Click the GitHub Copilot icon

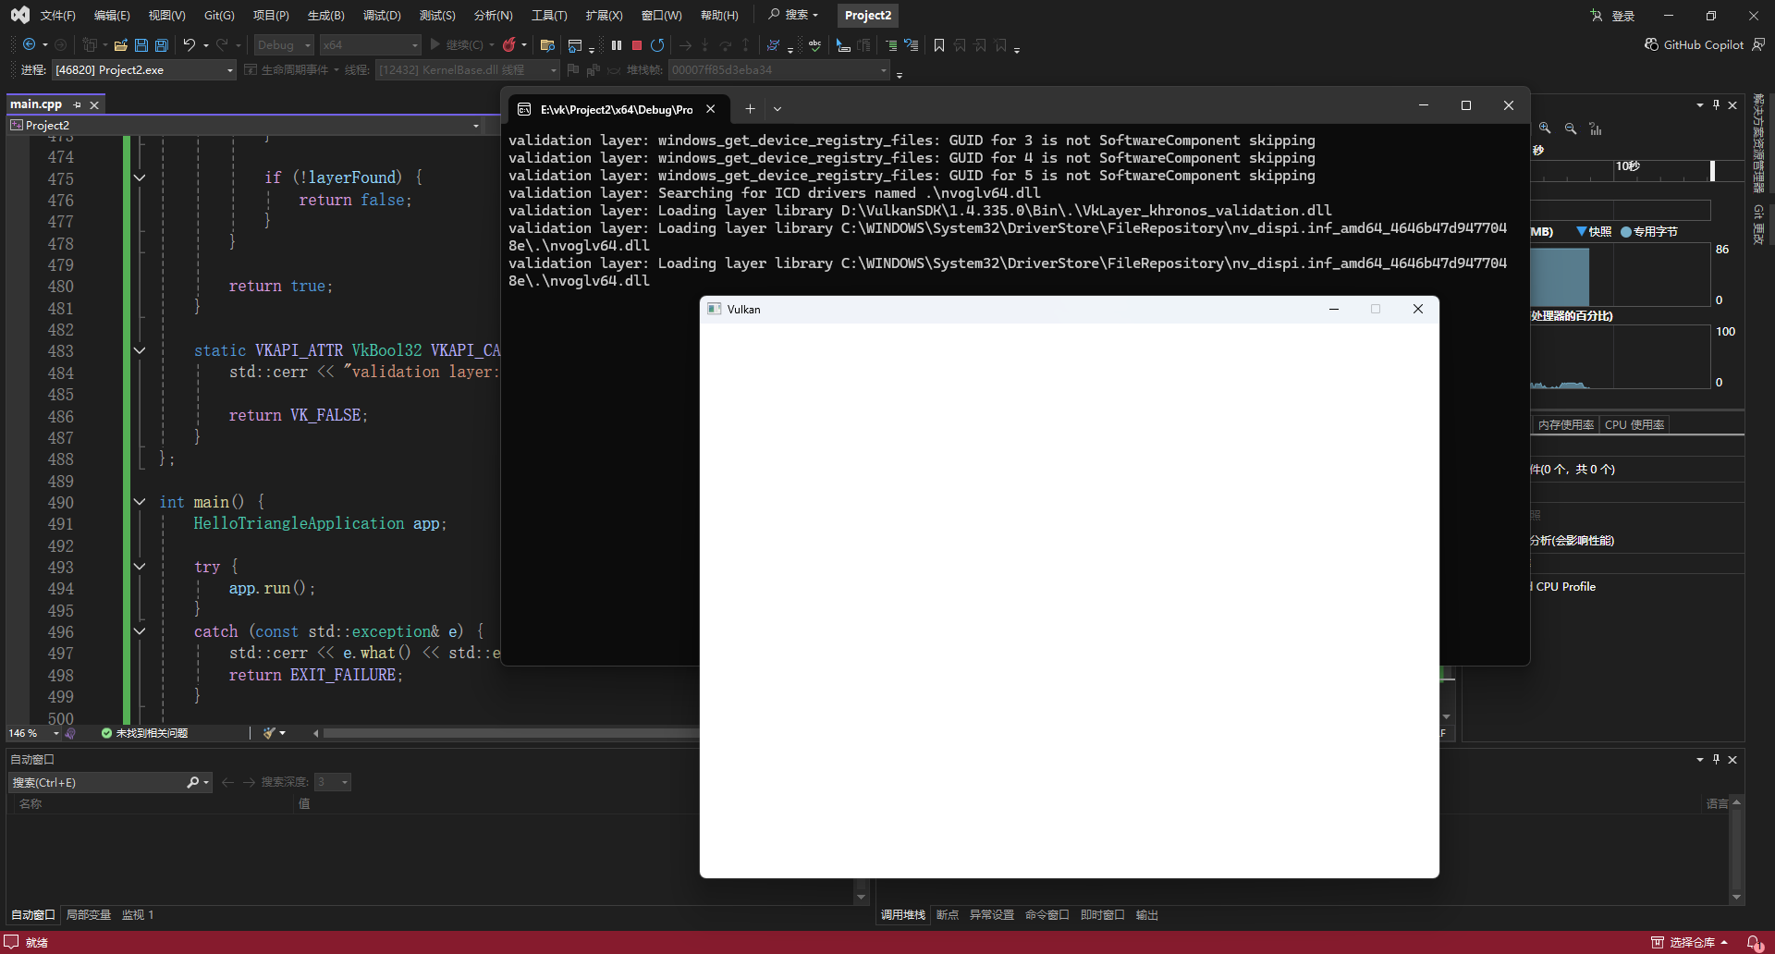point(1652,44)
